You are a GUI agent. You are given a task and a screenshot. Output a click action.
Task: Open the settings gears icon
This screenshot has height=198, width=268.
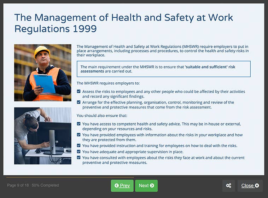tap(228, 186)
